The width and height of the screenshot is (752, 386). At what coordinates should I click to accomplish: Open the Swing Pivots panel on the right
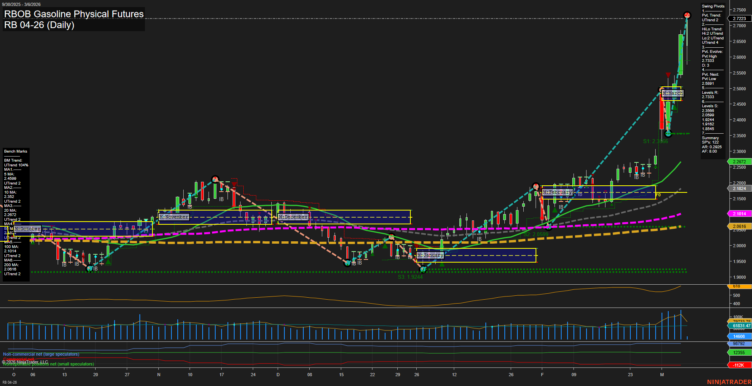713,6
